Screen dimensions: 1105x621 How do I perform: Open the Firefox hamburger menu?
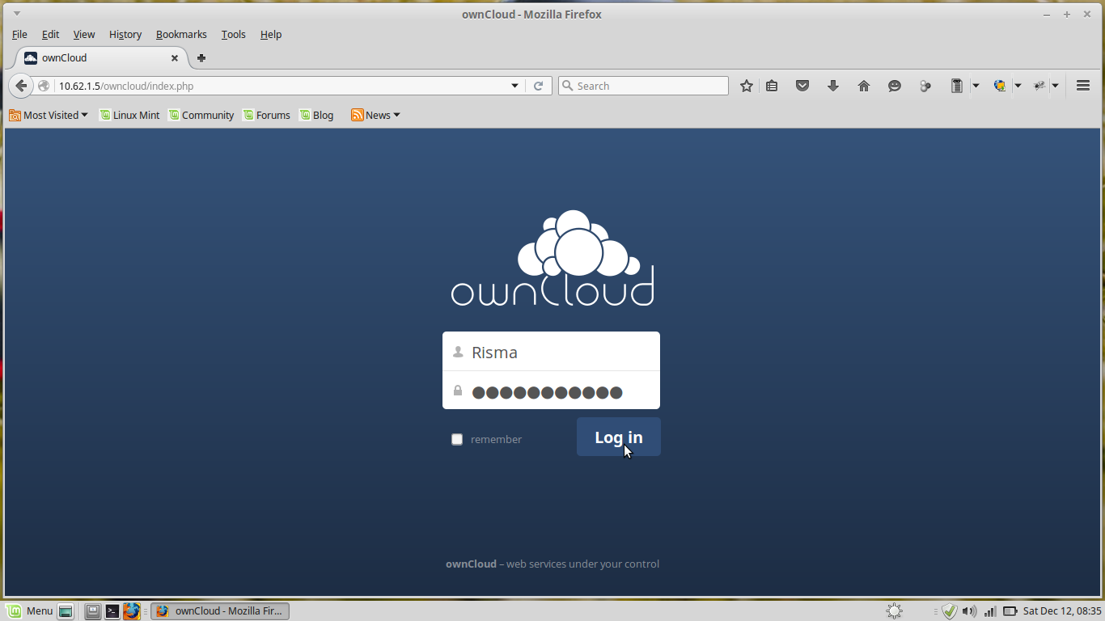click(x=1082, y=85)
